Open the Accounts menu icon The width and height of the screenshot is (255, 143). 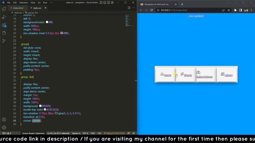pyautogui.click(x=4, y=120)
